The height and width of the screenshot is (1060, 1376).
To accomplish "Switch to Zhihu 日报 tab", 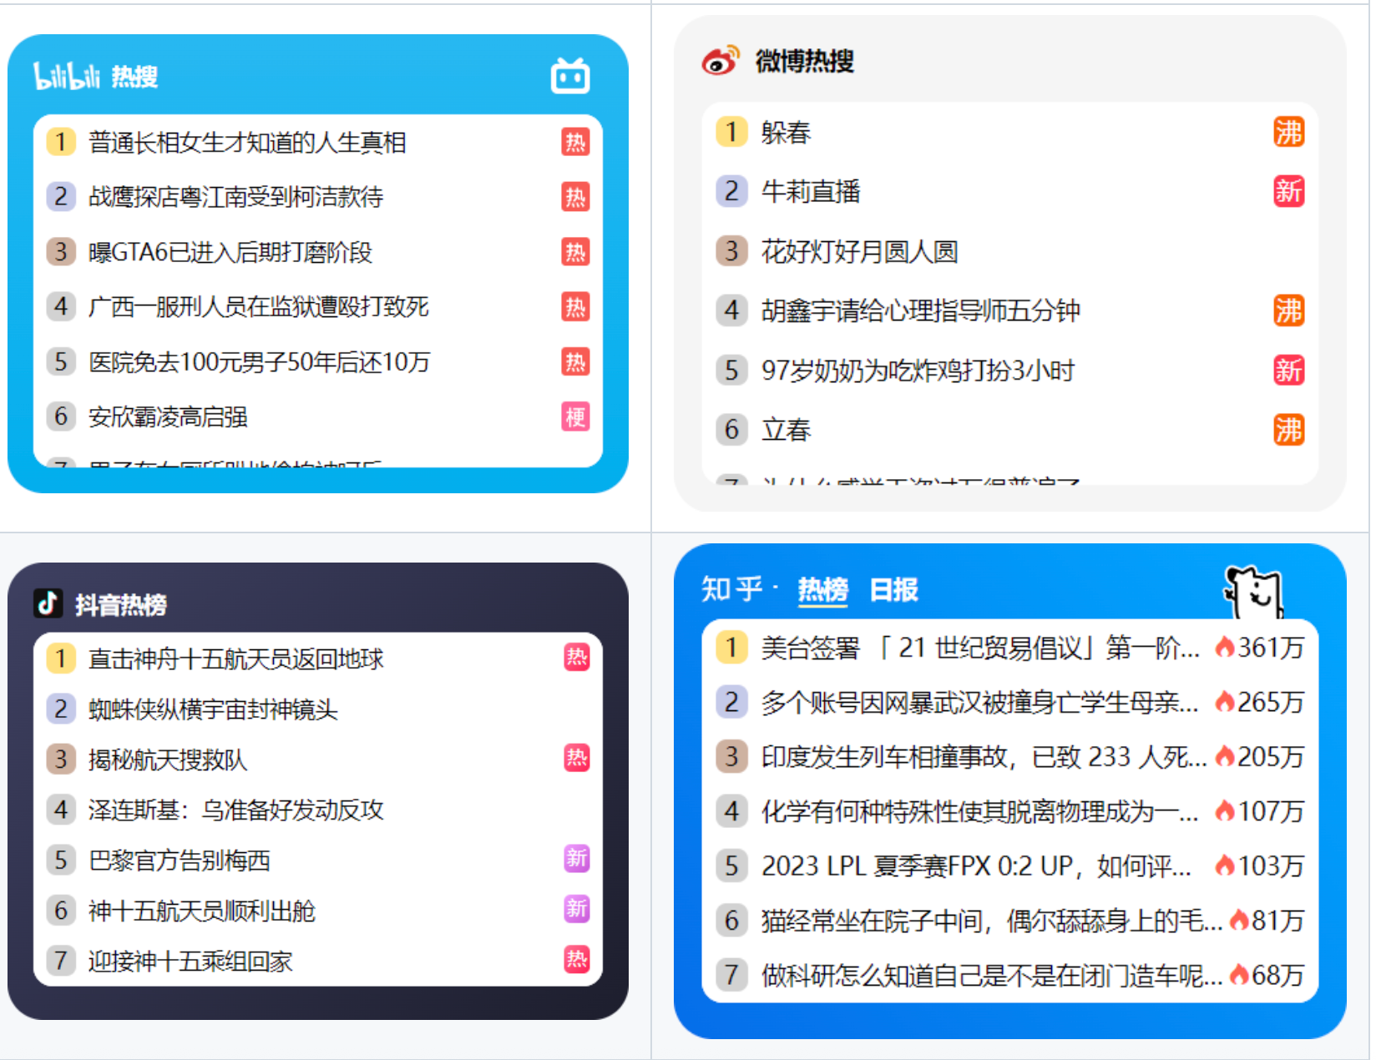I will click(x=893, y=590).
